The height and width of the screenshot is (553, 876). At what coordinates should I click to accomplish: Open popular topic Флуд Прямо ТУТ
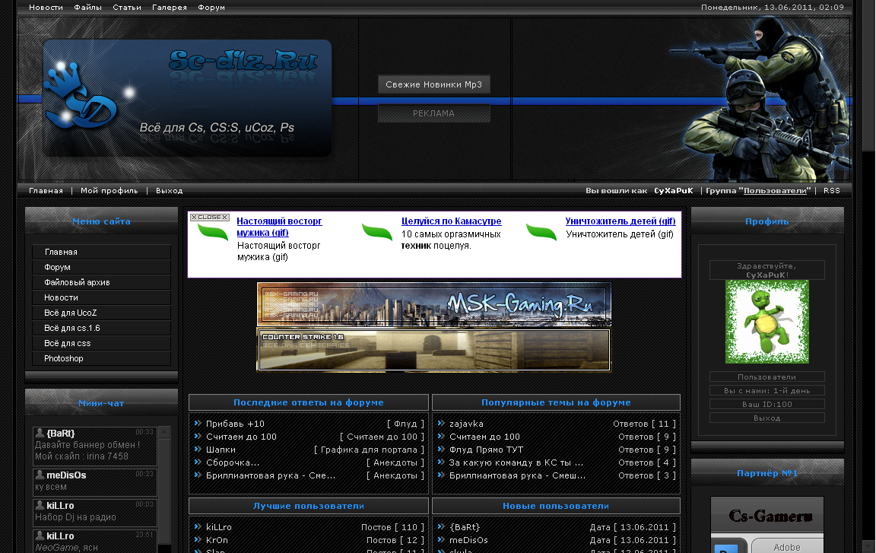[486, 449]
